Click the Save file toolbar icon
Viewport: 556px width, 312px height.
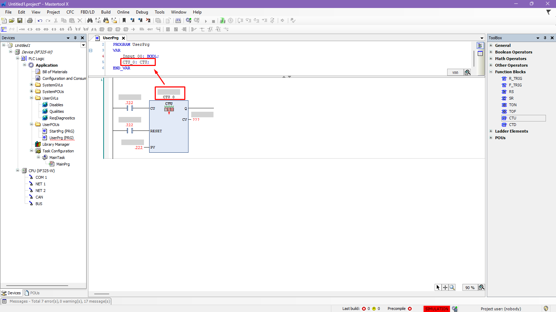click(x=20, y=21)
